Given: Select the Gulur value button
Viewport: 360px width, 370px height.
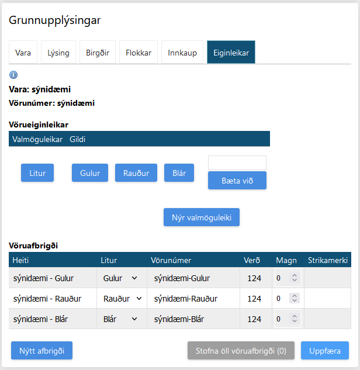Looking at the screenshot, I should 90,173.
